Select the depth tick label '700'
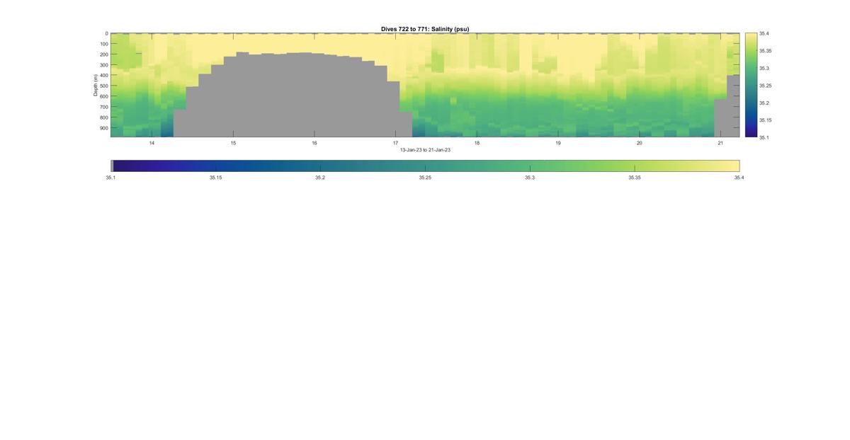This screenshot has height=440, width=850. pos(103,107)
